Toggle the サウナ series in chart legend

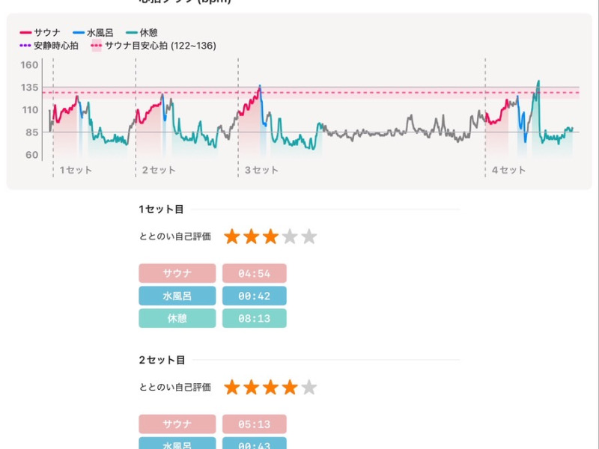click(x=40, y=33)
